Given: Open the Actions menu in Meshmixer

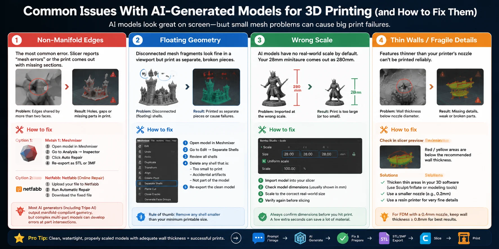Looking at the screenshot, I should click(160, 141).
